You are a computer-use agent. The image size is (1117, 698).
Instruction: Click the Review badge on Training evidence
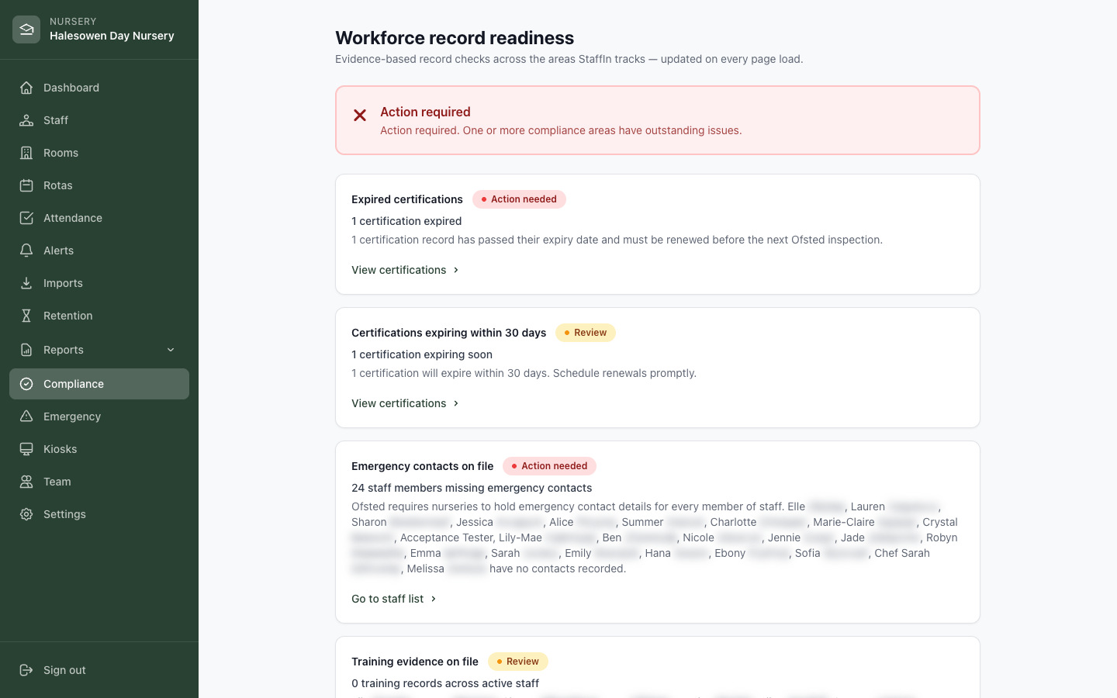coord(518,662)
